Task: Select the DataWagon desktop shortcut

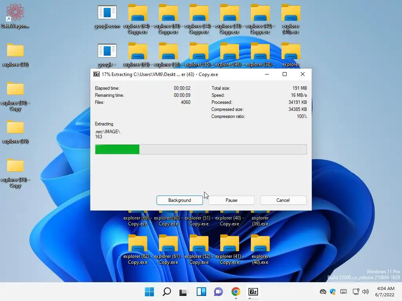Action: (15, 16)
